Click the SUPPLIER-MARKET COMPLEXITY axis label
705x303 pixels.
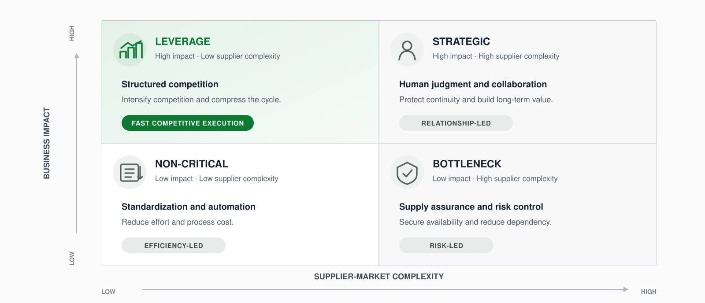tap(379, 277)
